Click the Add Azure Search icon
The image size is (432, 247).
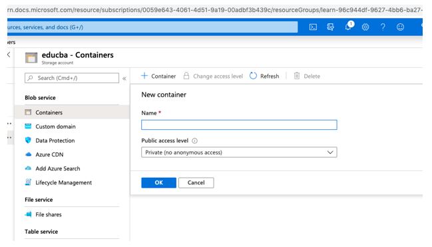pyautogui.click(x=28, y=168)
